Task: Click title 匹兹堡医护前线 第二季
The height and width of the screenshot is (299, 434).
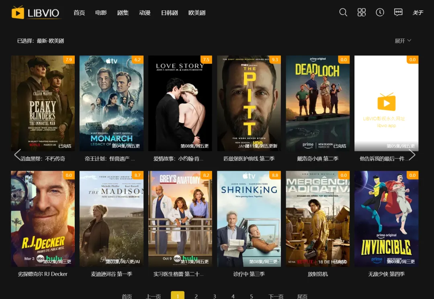Action: (249, 159)
